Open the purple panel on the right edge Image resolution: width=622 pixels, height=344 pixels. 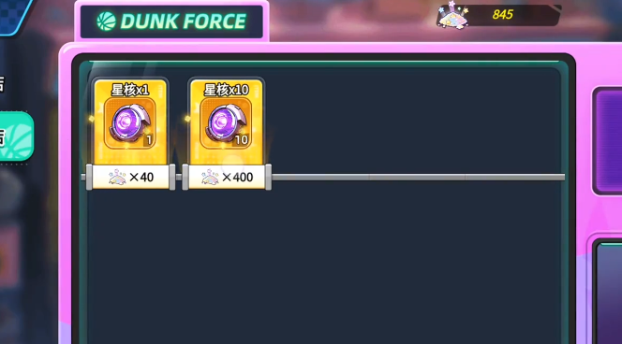(608, 140)
